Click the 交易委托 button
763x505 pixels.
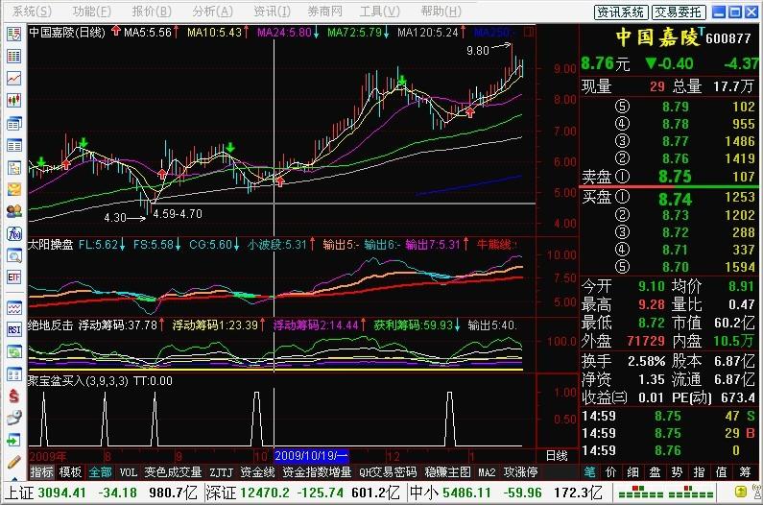tap(679, 12)
